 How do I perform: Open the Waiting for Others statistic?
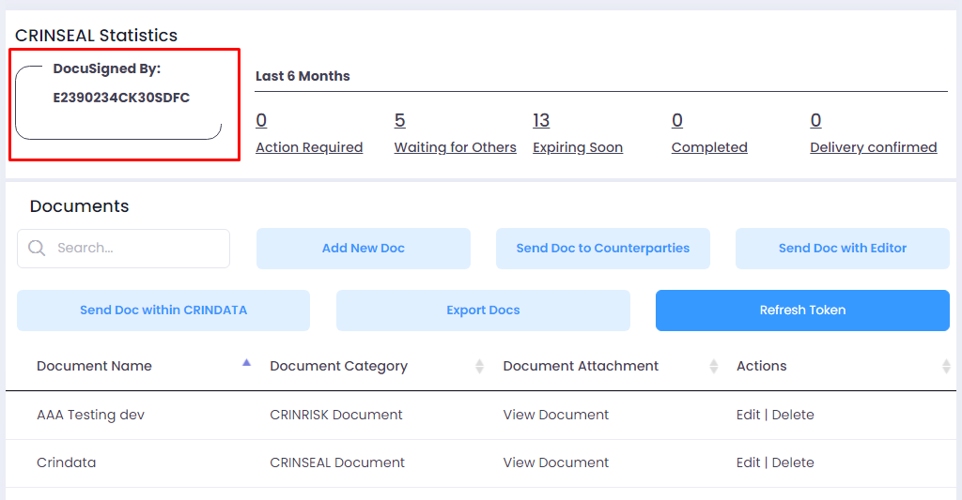point(456,147)
